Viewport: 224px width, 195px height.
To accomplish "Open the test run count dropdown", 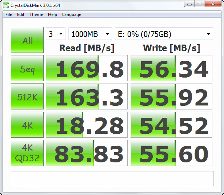I will coord(55,34).
